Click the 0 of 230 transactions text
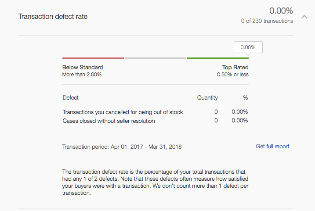This screenshot has width=315, height=211. click(267, 21)
